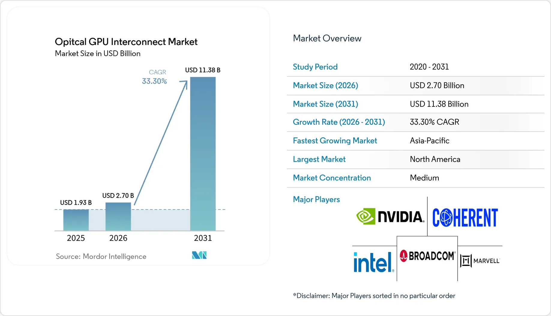The height and width of the screenshot is (316, 551).
Task: Click the Mordor Intelligence logo mark
Action: [199, 255]
